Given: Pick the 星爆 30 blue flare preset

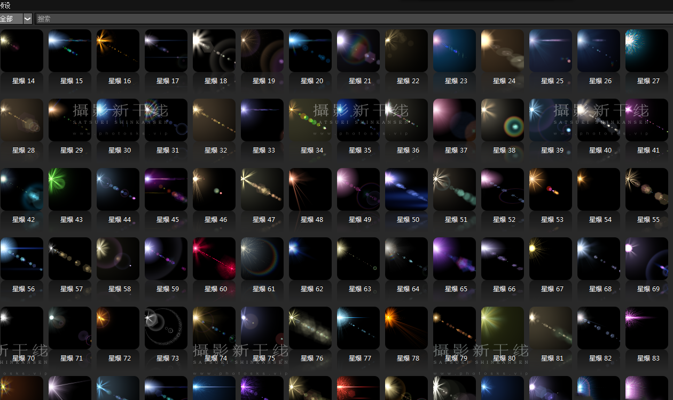Looking at the screenshot, I should click(118, 120).
